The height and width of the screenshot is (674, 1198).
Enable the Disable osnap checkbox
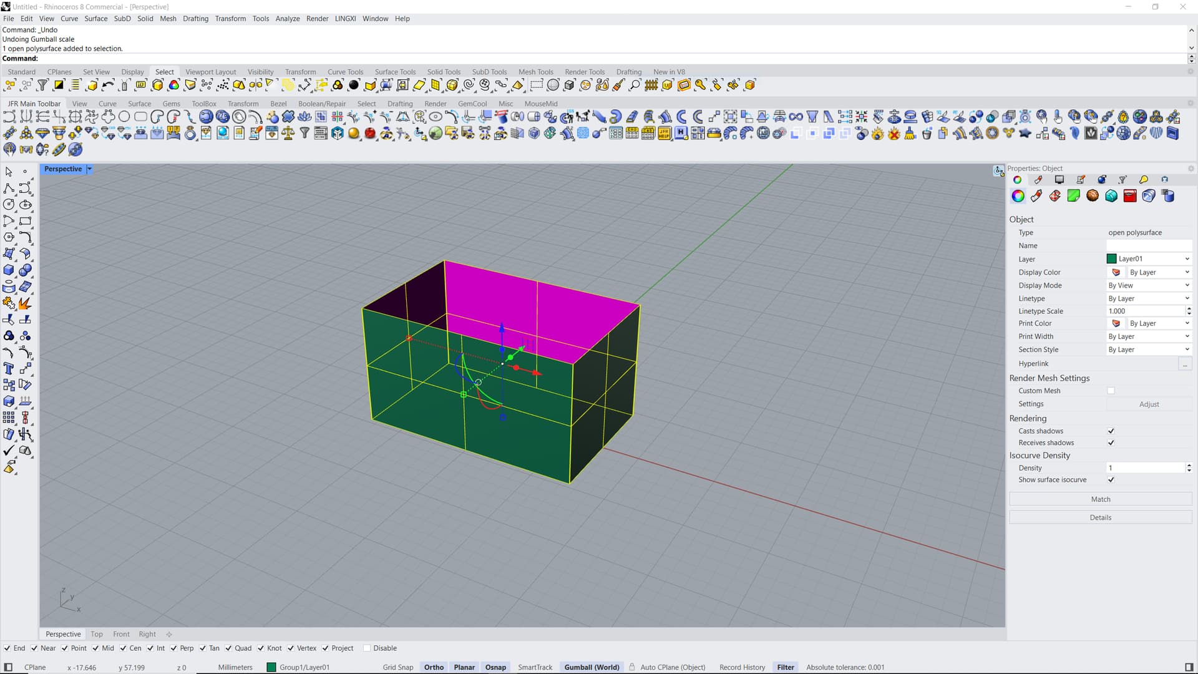click(367, 648)
